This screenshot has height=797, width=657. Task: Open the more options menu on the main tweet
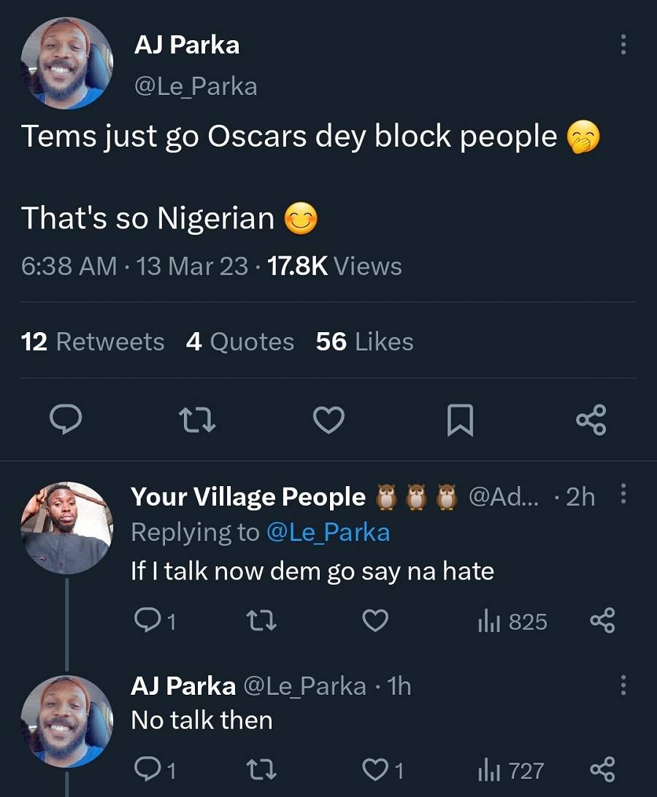[x=623, y=45]
